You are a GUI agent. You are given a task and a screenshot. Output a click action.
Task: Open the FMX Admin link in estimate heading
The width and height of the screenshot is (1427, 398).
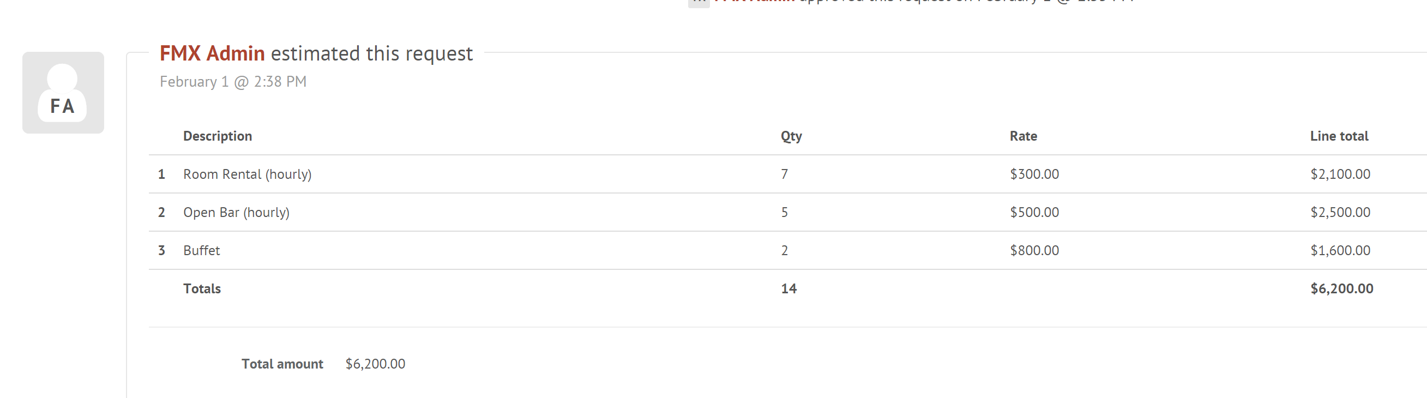coord(212,53)
